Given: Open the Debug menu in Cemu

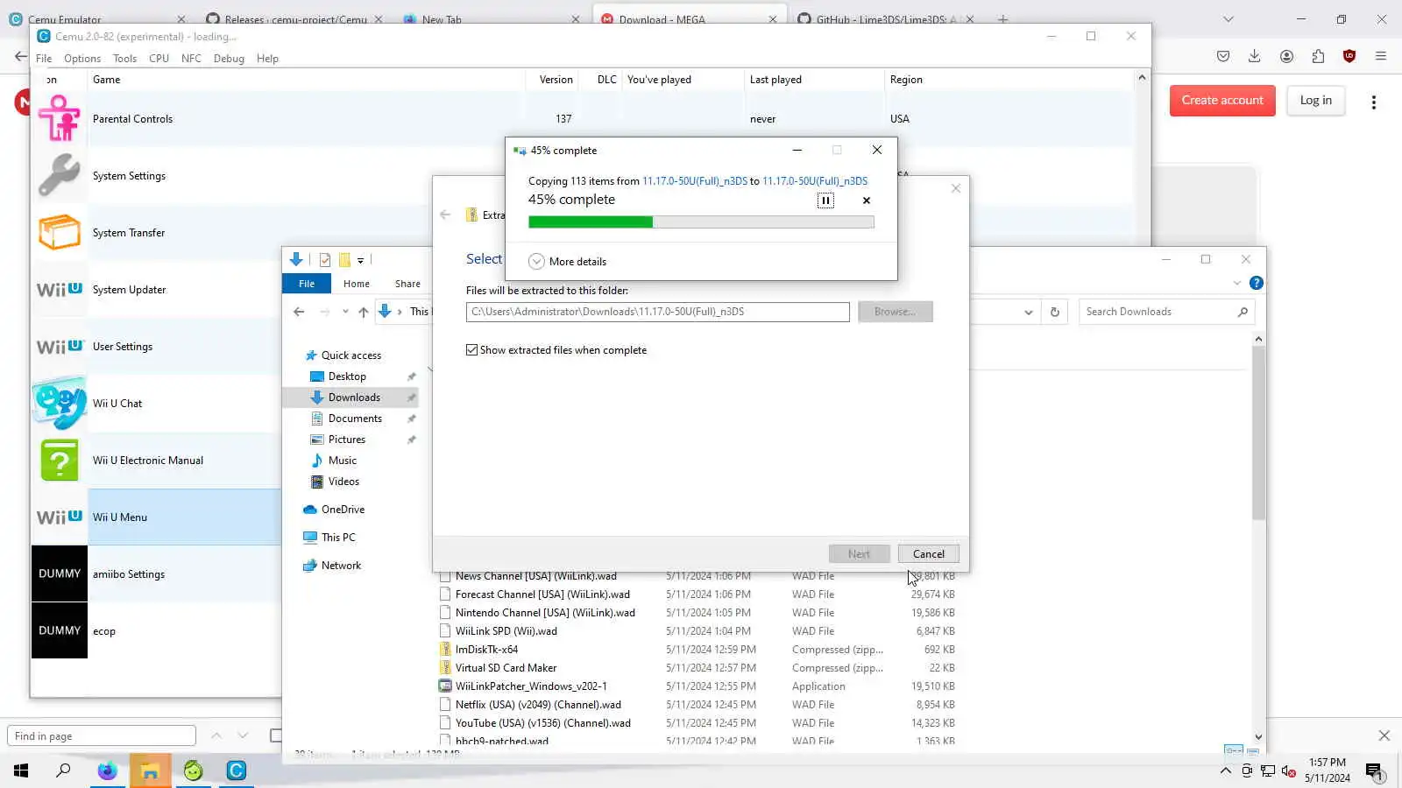Looking at the screenshot, I should pyautogui.click(x=229, y=59).
